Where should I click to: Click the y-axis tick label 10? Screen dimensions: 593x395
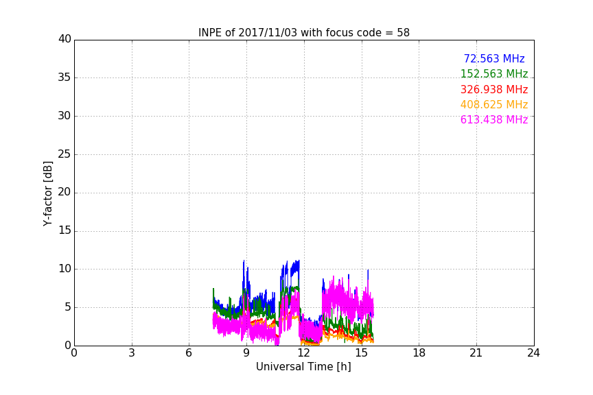(65, 269)
